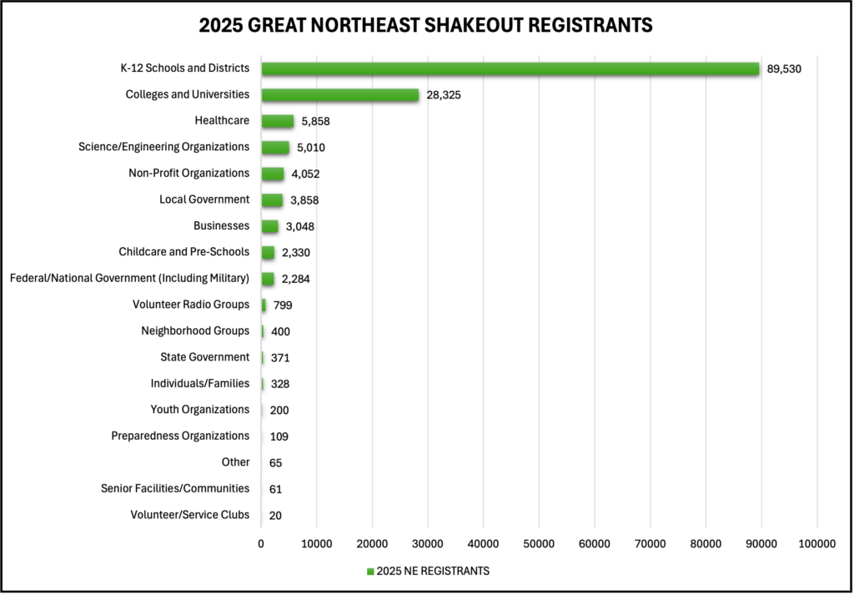The image size is (854, 595).
Task: Select the Volunteer Radio Groups data label 799
Action: pos(283,305)
